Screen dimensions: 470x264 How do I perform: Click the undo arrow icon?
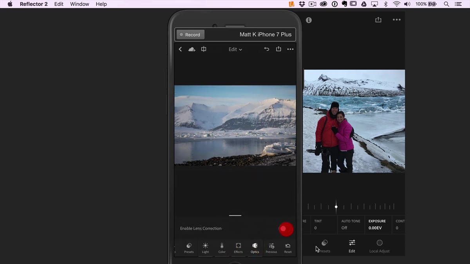(x=267, y=49)
